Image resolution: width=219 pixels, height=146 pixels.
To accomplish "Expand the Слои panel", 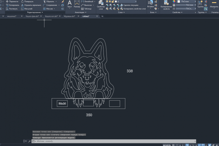I will 121,12.
